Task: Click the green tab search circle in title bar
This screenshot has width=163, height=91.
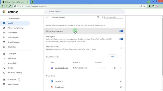Action: click(x=149, y=2)
